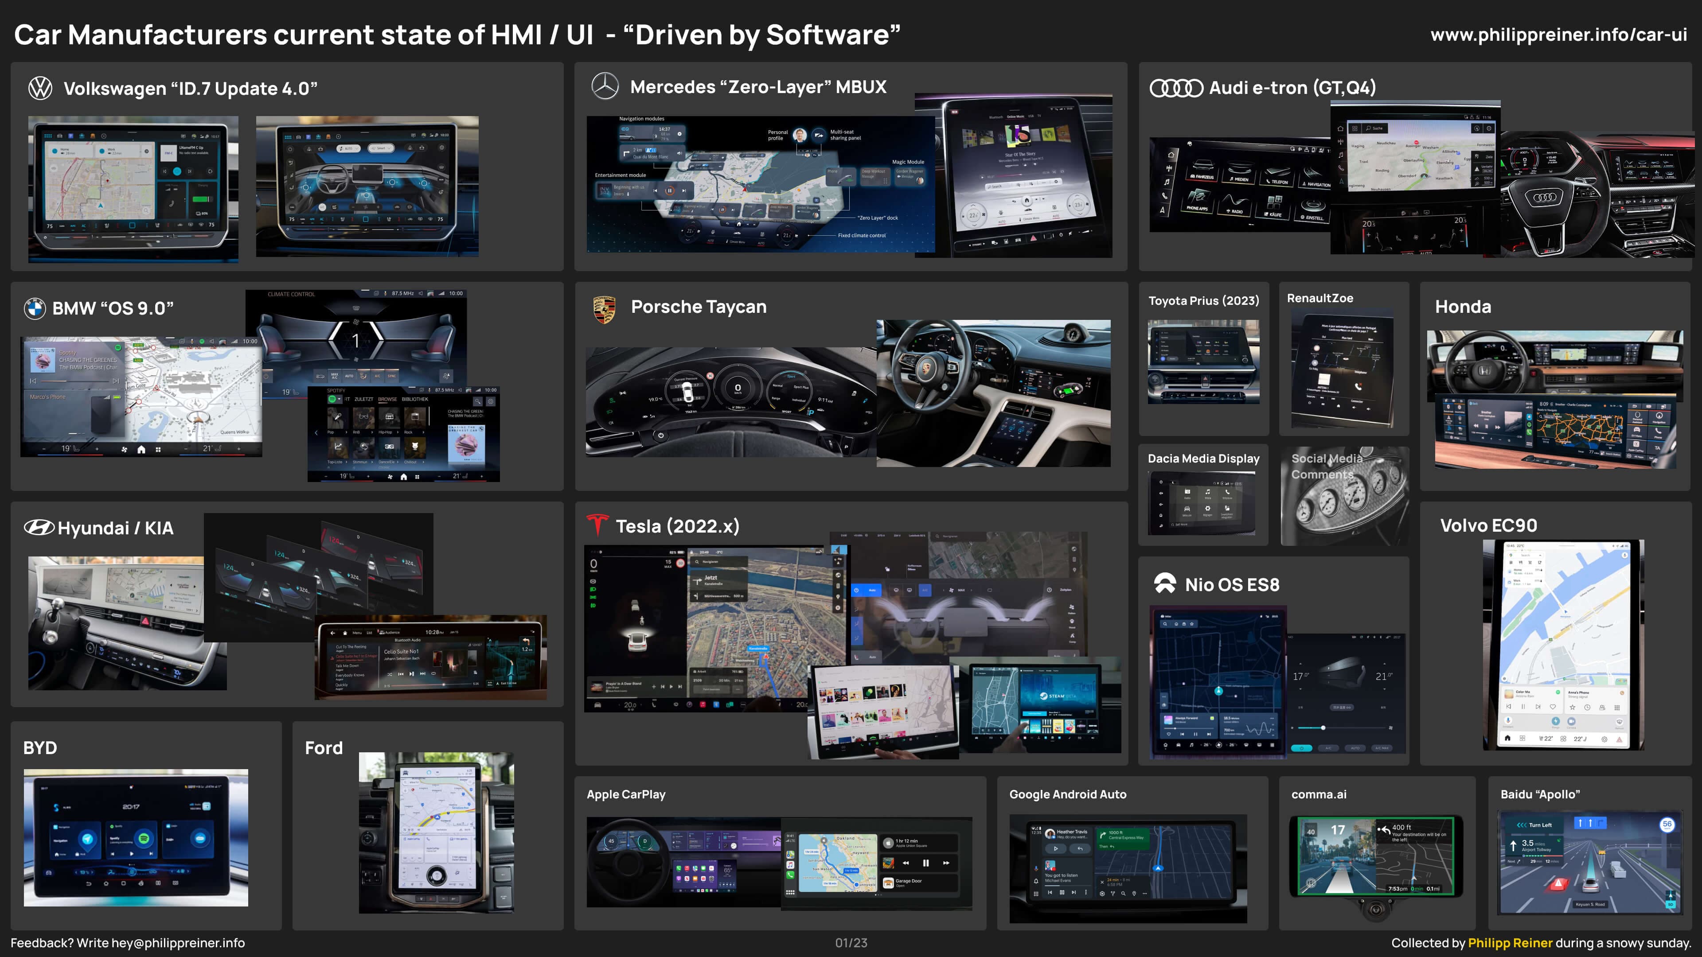Click the 'Baidu Apollo' heading
Viewport: 1702px width, 957px height.
(1540, 794)
